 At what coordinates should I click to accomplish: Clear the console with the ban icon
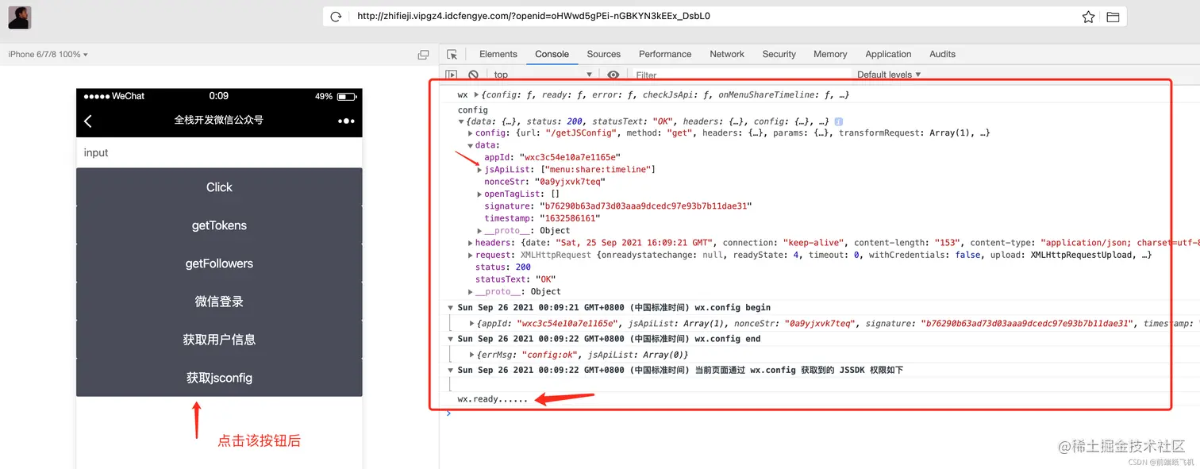tap(473, 75)
